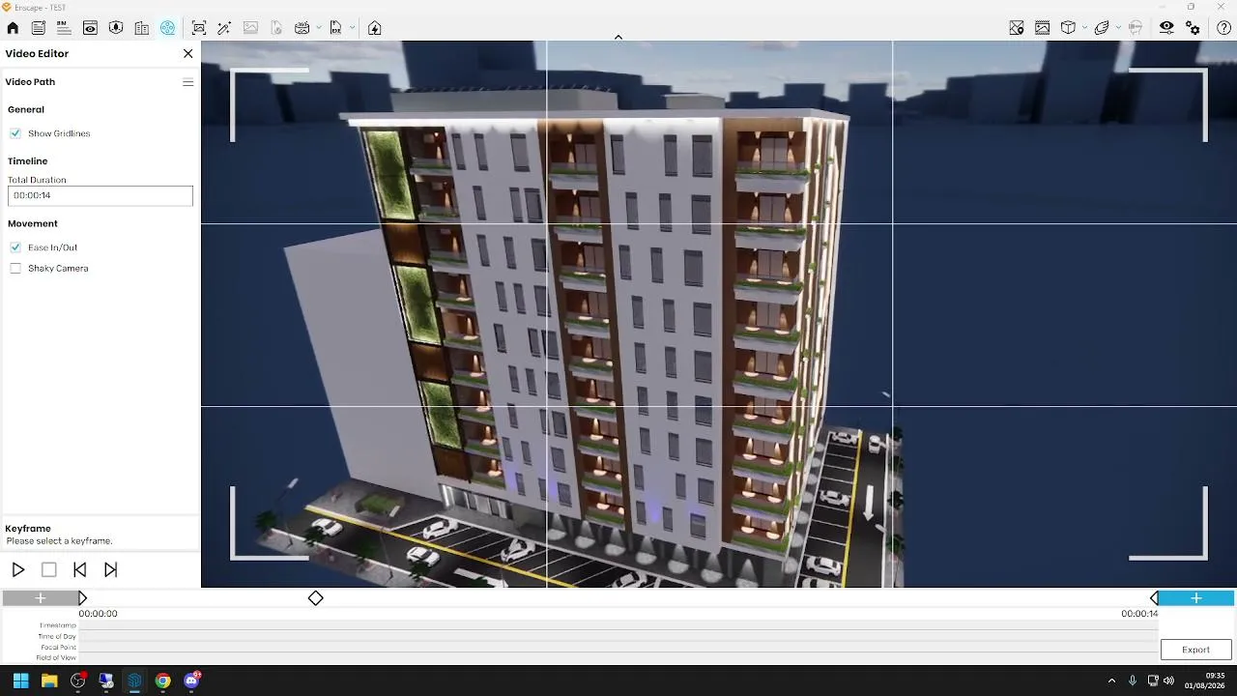This screenshot has height=696, width=1237.
Task: Toggle the Video Editor film-reel icon
Action: pyautogui.click(x=168, y=28)
